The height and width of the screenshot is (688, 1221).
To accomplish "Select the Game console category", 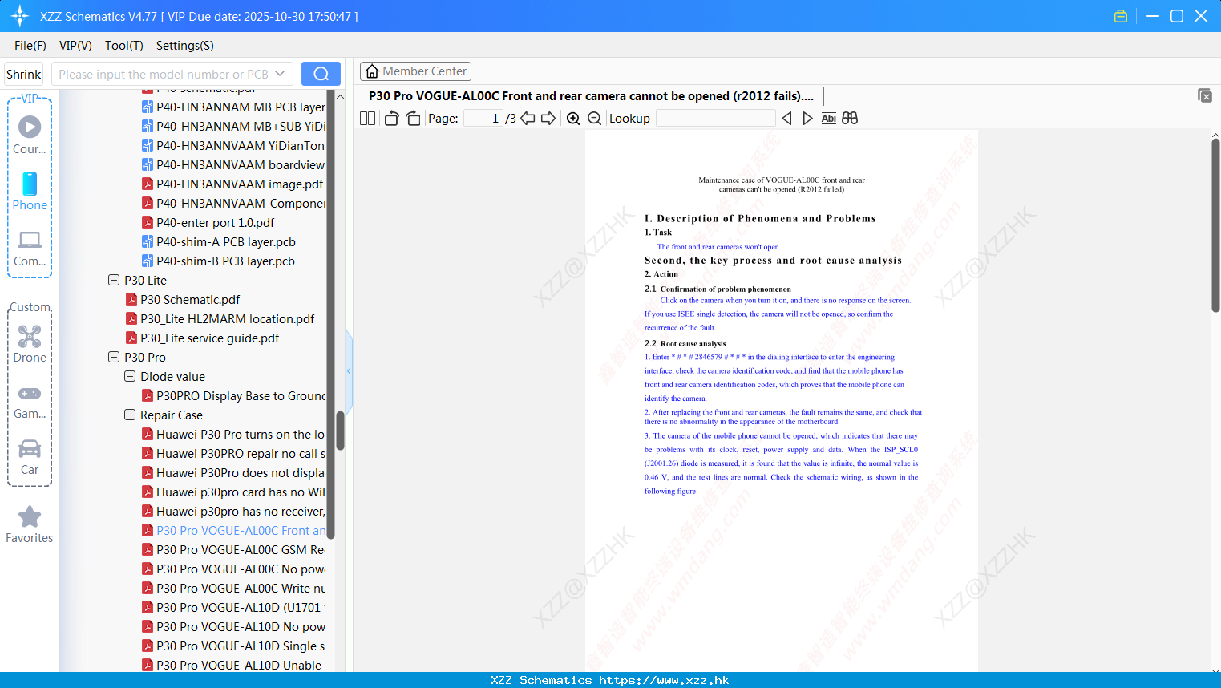I will pos(30,401).
